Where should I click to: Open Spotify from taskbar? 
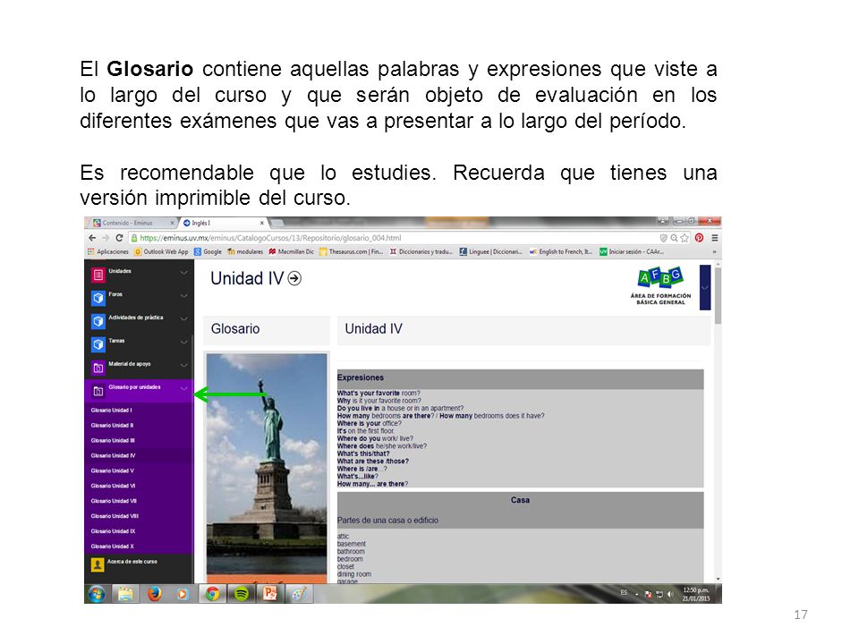(x=242, y=594)
